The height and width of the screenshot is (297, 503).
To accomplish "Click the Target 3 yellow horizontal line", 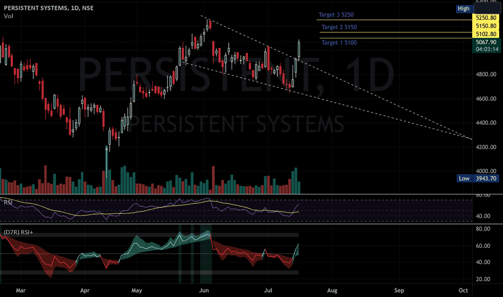I will click(x=395, y=20).
